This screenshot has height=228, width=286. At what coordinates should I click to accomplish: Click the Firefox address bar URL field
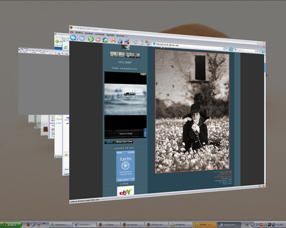tap(189, 47)
